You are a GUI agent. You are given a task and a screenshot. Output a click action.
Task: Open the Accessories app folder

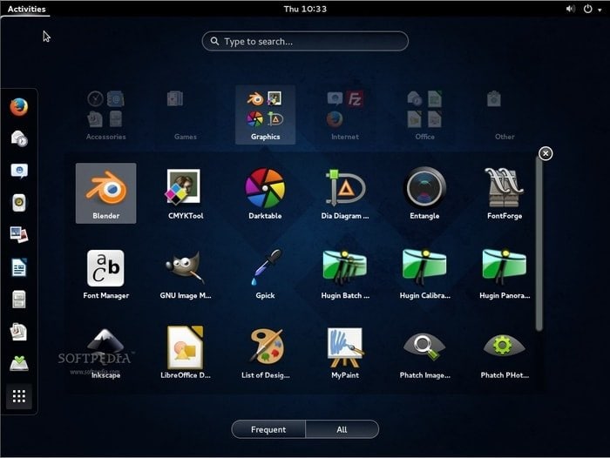[x=105, y=115]
